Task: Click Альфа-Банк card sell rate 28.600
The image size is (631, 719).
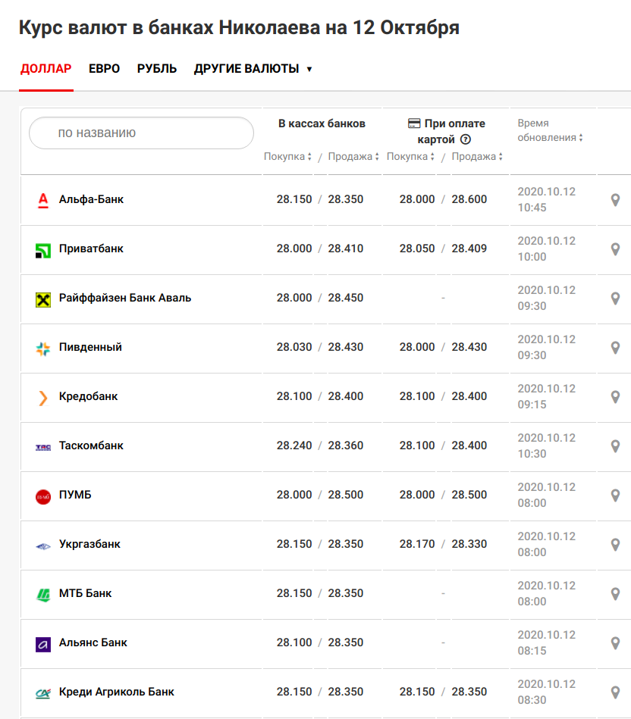Action: (x=469, y=199)
